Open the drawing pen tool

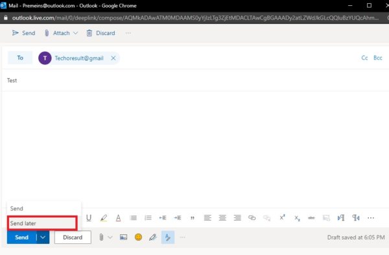pos(153,237)
